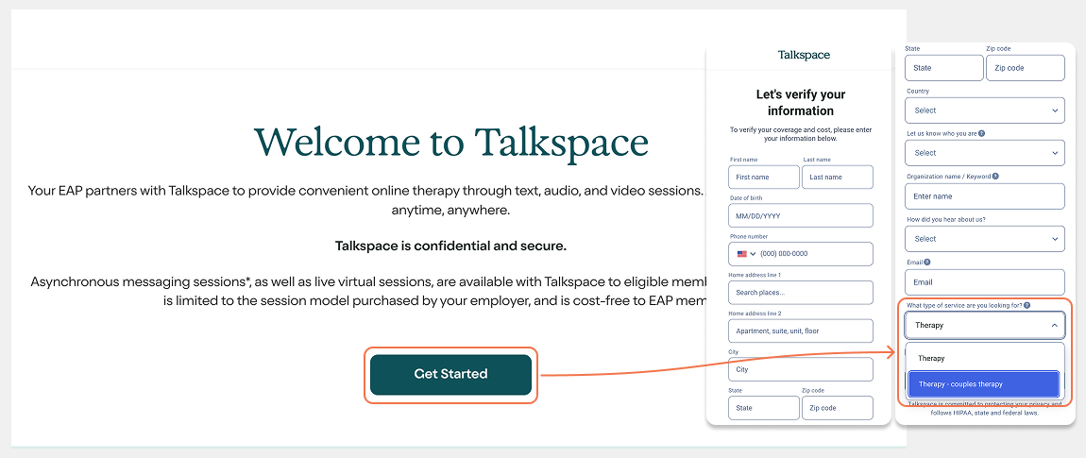
Task: Choose 'Therapy - couples therapy' option
Action: [x=984, y=384]
